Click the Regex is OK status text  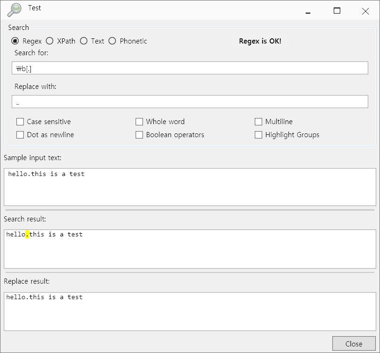pos(260,41)
